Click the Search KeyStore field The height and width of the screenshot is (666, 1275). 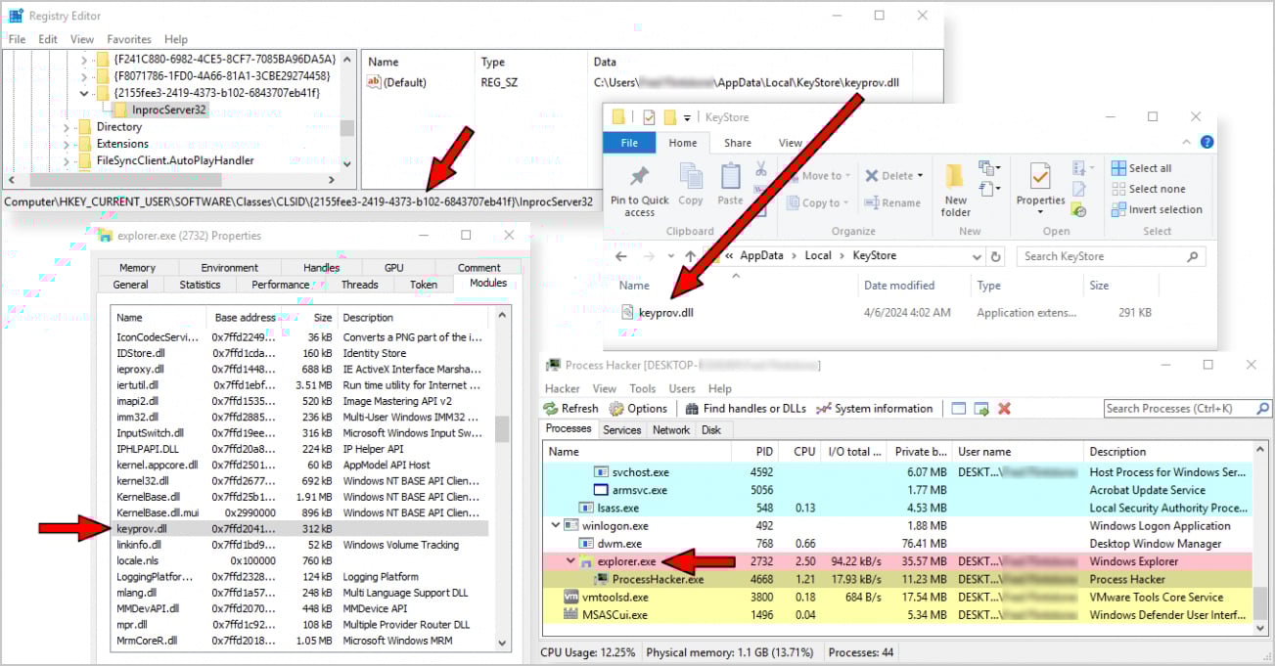1110,256
